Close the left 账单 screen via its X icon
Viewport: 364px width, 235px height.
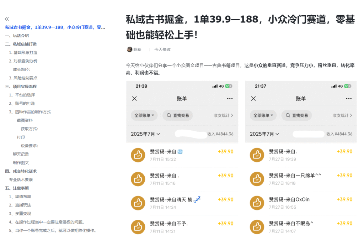coord(134,99)
